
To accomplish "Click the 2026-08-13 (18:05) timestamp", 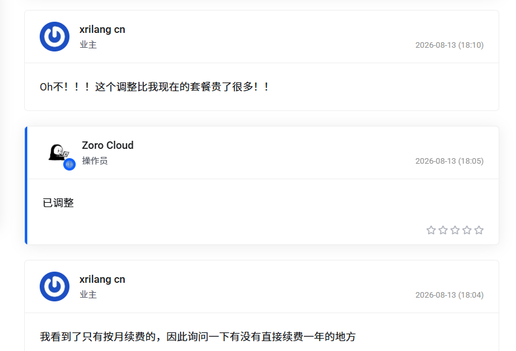I will [x=450, y=161].
